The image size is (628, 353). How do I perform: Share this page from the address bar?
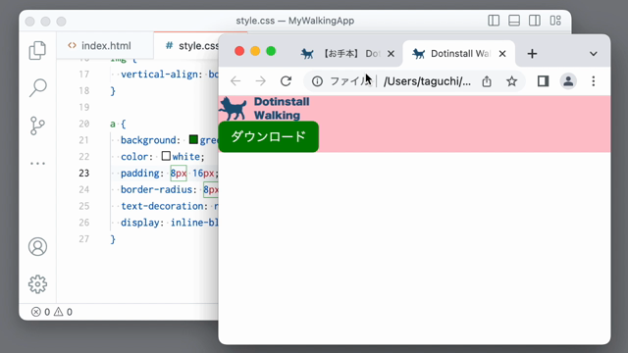487,81
